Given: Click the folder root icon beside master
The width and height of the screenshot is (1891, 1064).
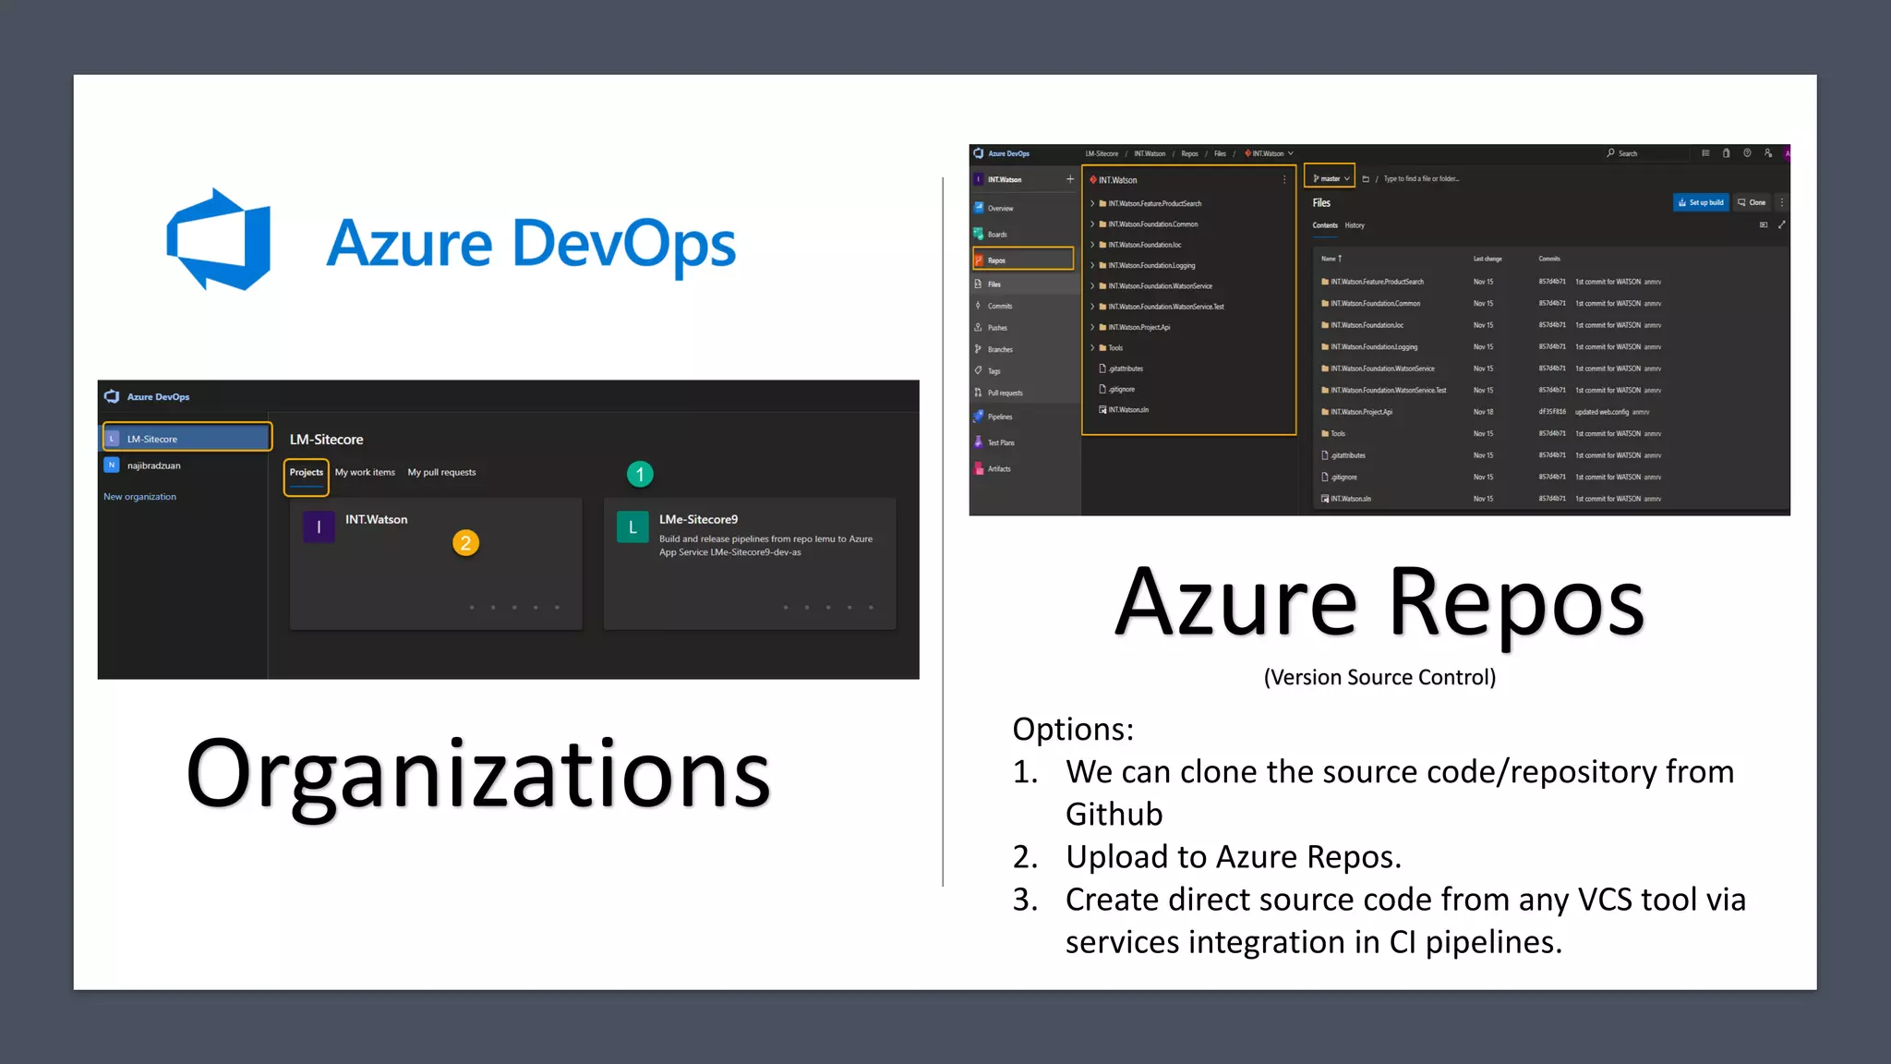Looking at the screenshot, I should click(1366, 179).
